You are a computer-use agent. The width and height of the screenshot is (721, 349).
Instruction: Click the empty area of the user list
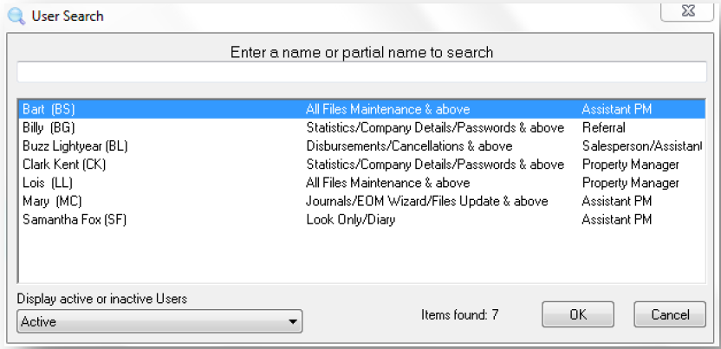361,255
